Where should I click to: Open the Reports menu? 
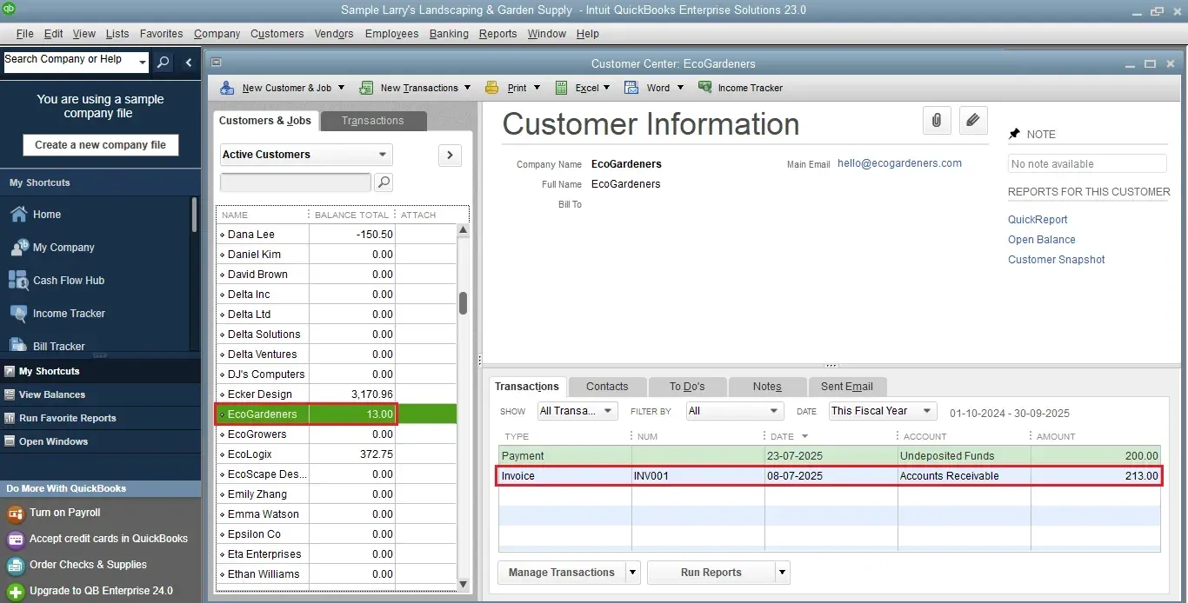pos(497,34)
